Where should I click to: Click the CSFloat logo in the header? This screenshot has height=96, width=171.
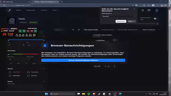(9, 10)
